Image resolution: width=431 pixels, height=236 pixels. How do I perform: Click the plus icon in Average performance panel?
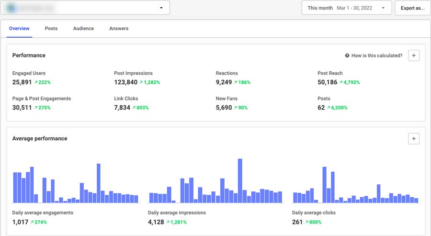[x=414, y=139]
